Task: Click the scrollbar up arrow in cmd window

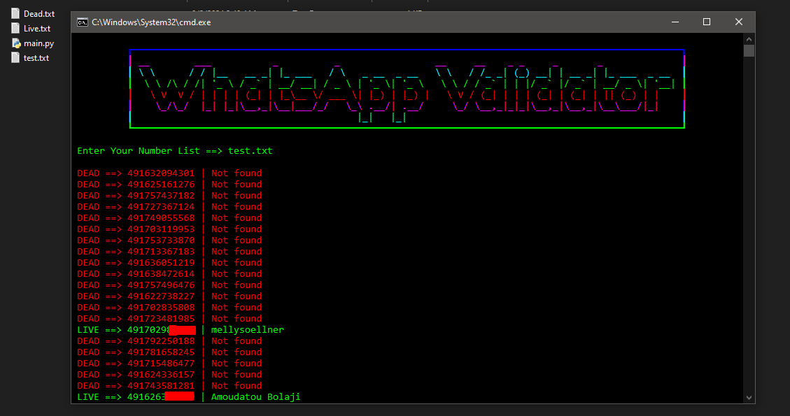Action: click(x=749, y=39)
